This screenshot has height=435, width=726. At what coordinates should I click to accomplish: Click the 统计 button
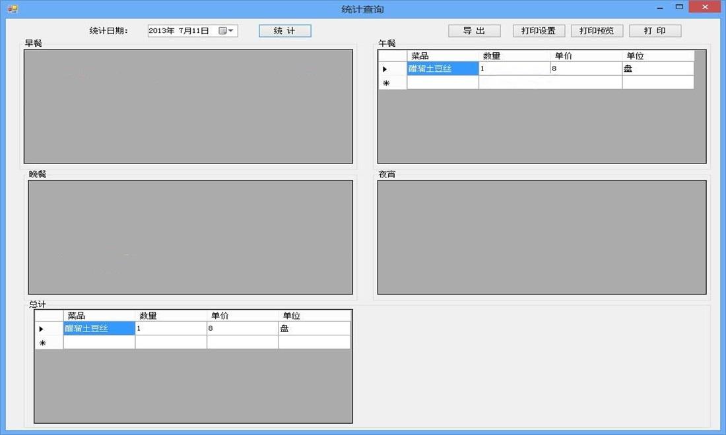point(284,31)
